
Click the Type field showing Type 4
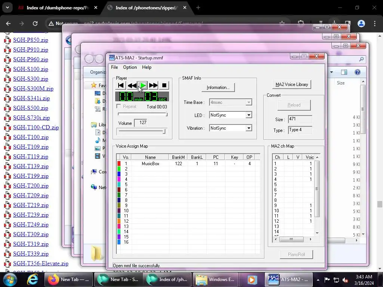300,130
